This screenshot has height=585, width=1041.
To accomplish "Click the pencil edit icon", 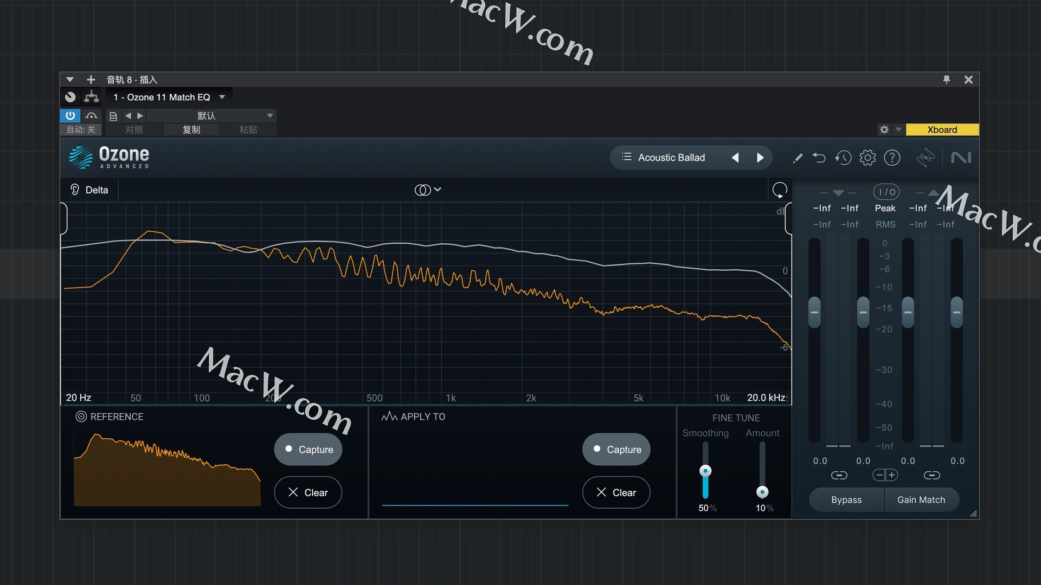I will tap(798, 158).
